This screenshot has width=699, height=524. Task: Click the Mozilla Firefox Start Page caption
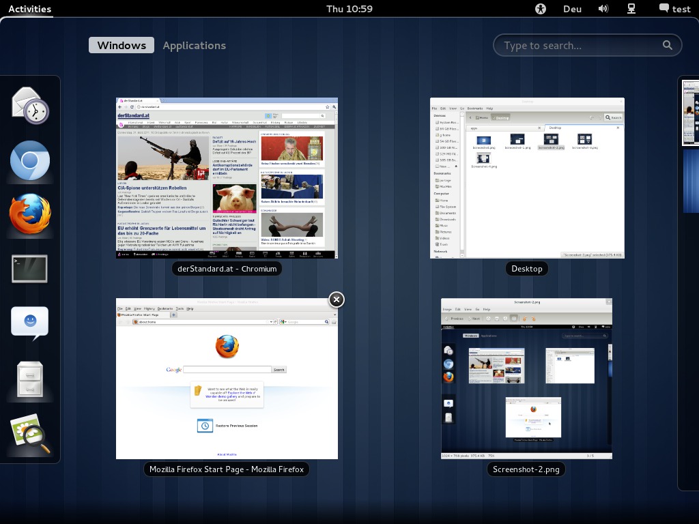227,469
